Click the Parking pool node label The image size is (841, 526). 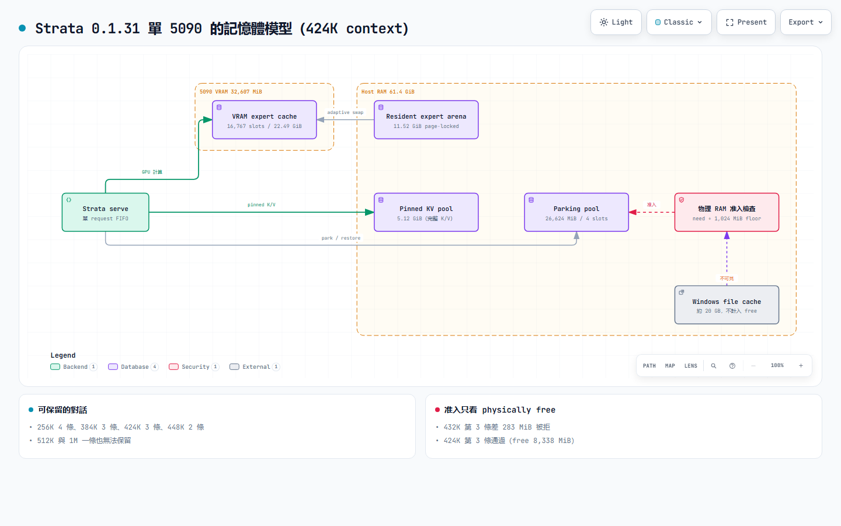(576, 209)
